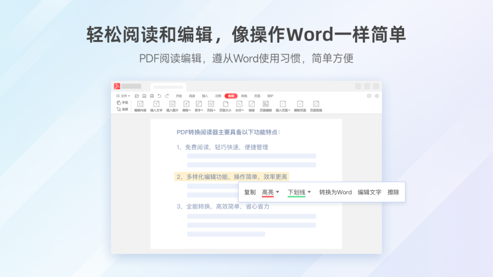The height and width of the screenshot is (277, 493).
Task: Click the redo arrow icon
Action: point(167,96)
